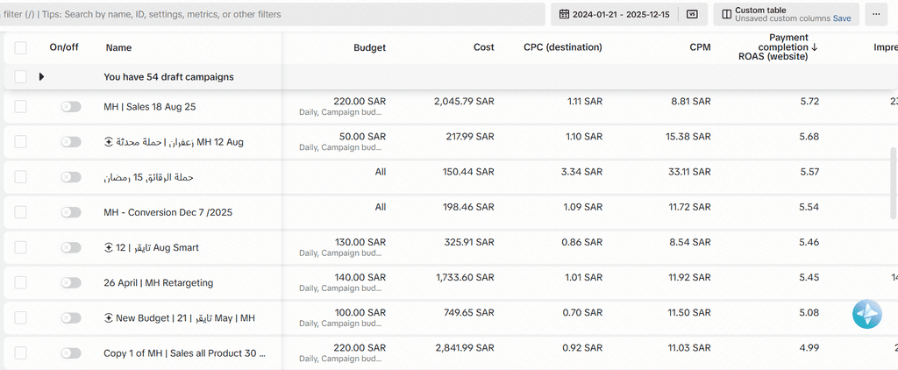The width and height of the screenshot is (898, 370).
Task: Tick the checkbox for MH - Conversion Dec 7 /2025
Action: coord(21,212)
